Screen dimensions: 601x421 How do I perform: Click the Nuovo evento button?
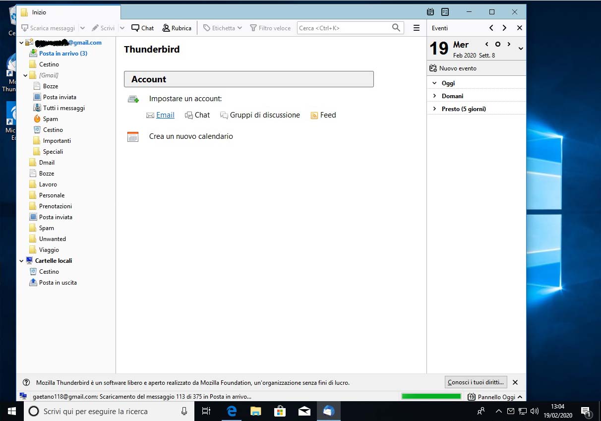pos(453,68)
